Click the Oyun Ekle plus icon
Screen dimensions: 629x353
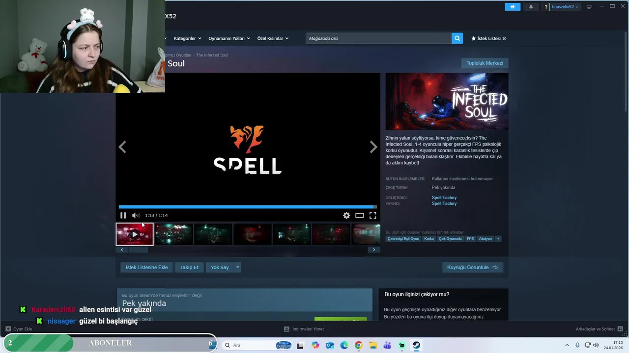tap(8, 329)
